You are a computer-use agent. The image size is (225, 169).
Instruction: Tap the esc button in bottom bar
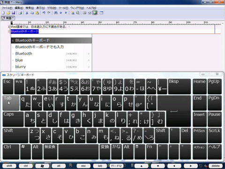[83, 166]
